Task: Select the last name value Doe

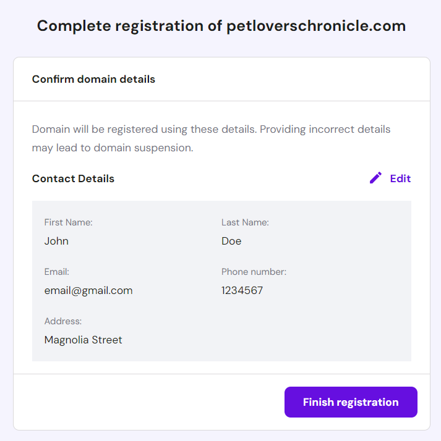Action: (231, 241)
